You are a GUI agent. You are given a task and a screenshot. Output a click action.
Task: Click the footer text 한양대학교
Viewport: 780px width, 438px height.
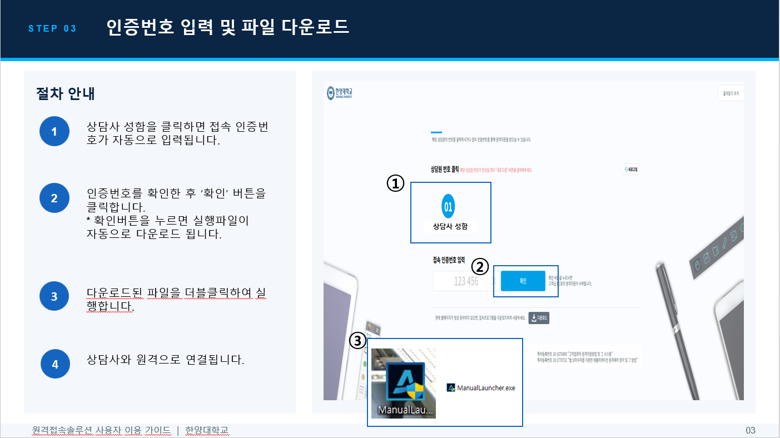(x=207, y=430)
